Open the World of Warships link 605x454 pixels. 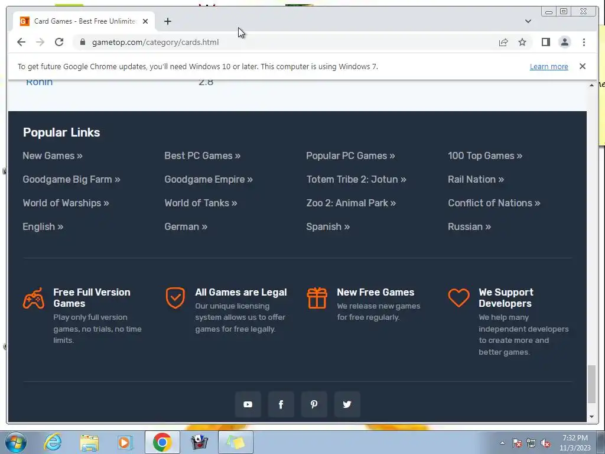pos(66,203)
